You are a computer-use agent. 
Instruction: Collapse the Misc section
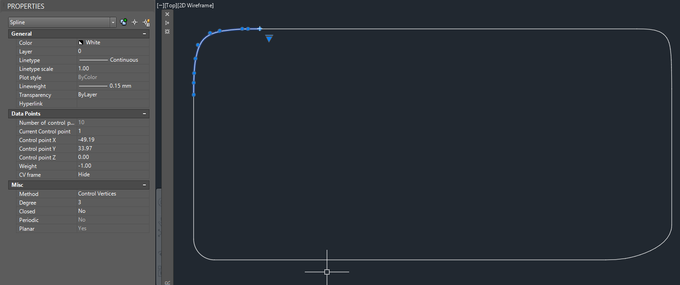(x=144, y=185)
